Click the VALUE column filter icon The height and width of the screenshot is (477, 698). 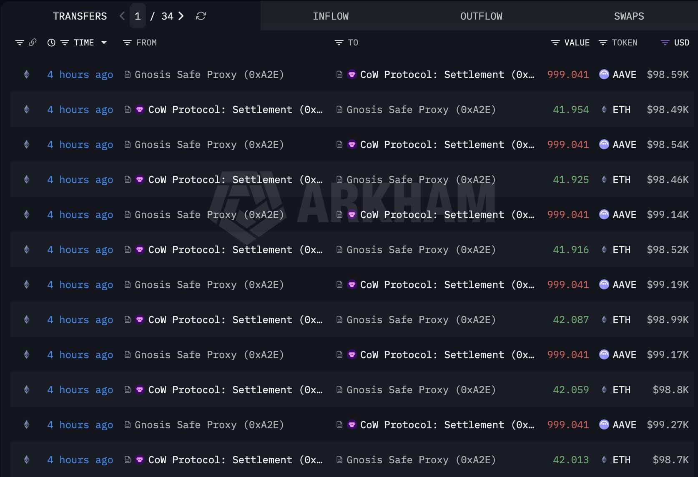pos(555,43)
